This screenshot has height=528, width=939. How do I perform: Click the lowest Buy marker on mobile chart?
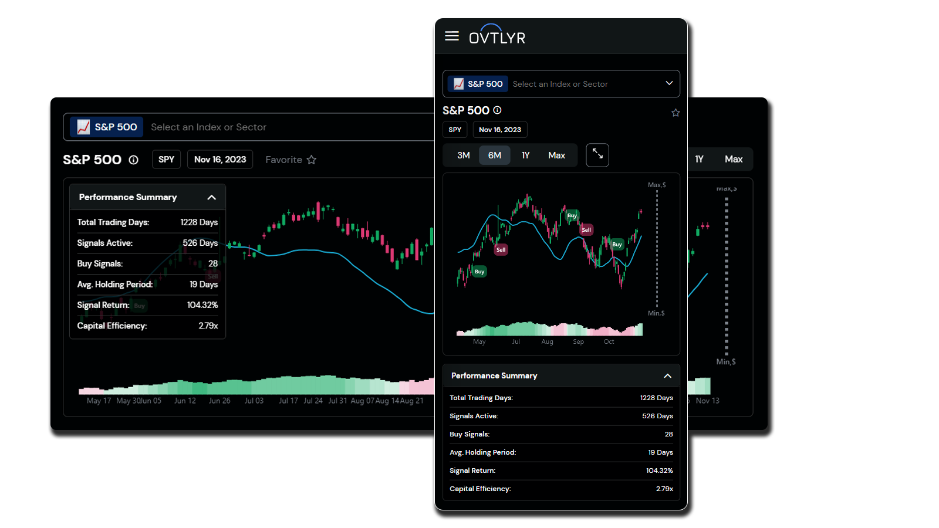[x=479, y=272]
